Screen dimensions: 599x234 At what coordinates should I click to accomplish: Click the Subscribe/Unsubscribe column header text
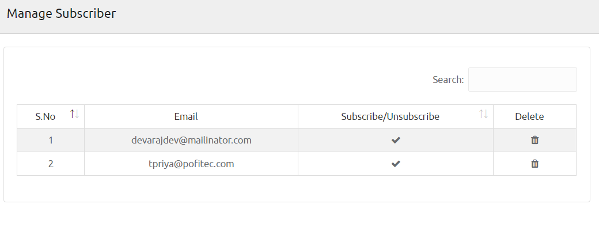pyautogui.click(x=390, y=116)
